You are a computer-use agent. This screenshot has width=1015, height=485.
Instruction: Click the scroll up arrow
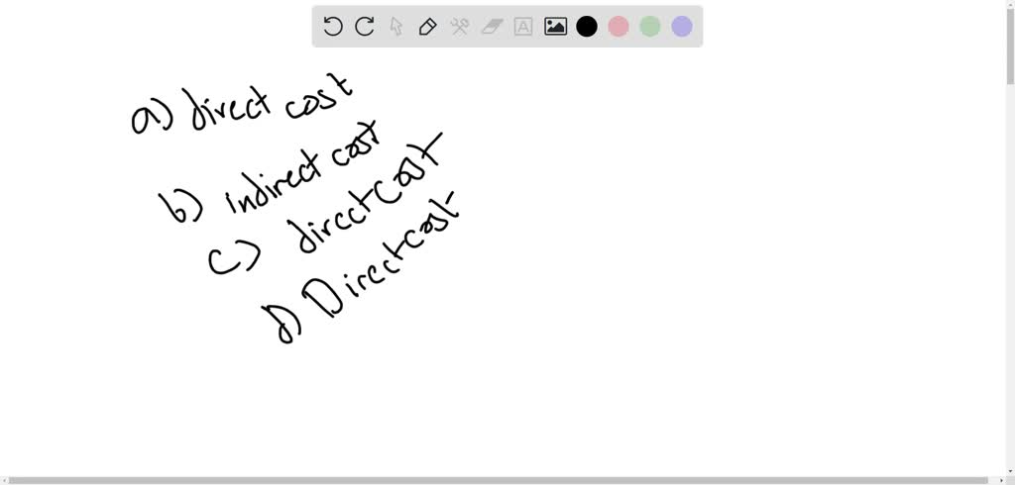click(1010, 5)
